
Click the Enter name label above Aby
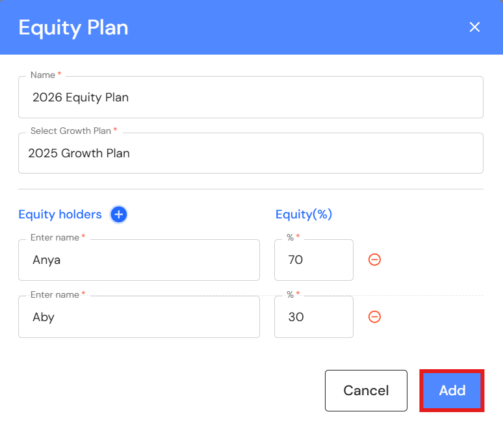tap(55, 295)
